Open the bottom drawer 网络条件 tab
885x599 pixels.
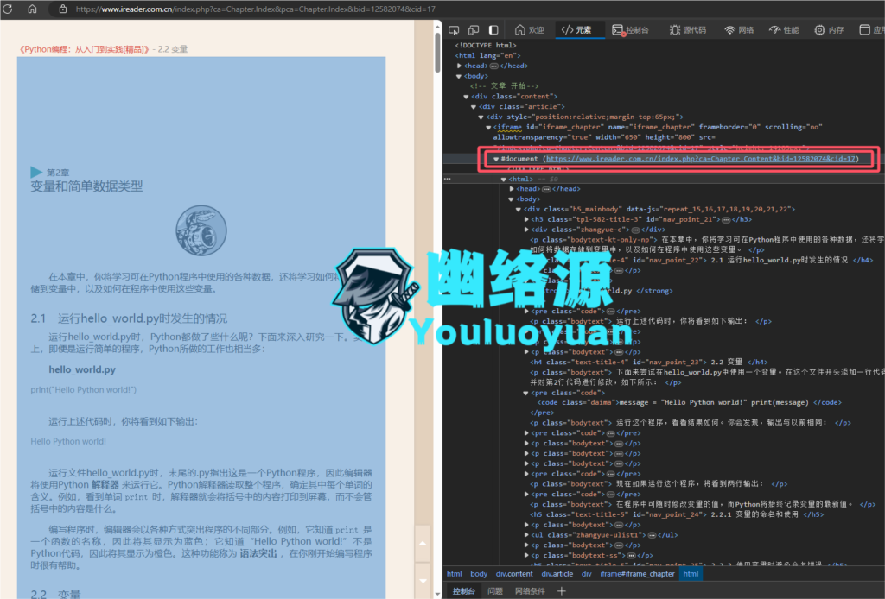point(530,591)
